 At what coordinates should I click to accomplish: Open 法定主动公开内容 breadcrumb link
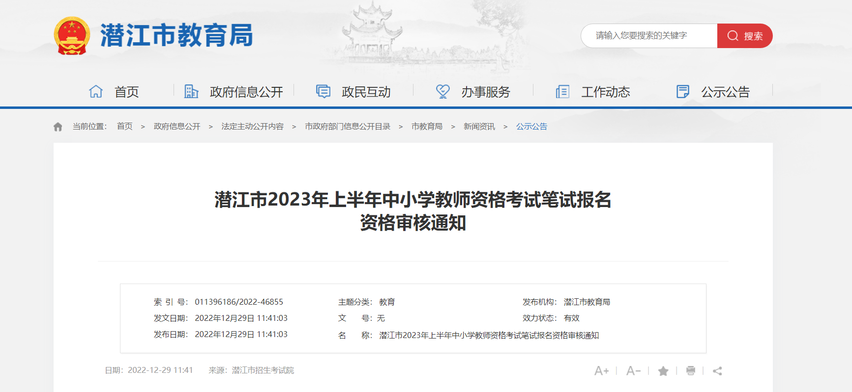click(x=253, y=127)
